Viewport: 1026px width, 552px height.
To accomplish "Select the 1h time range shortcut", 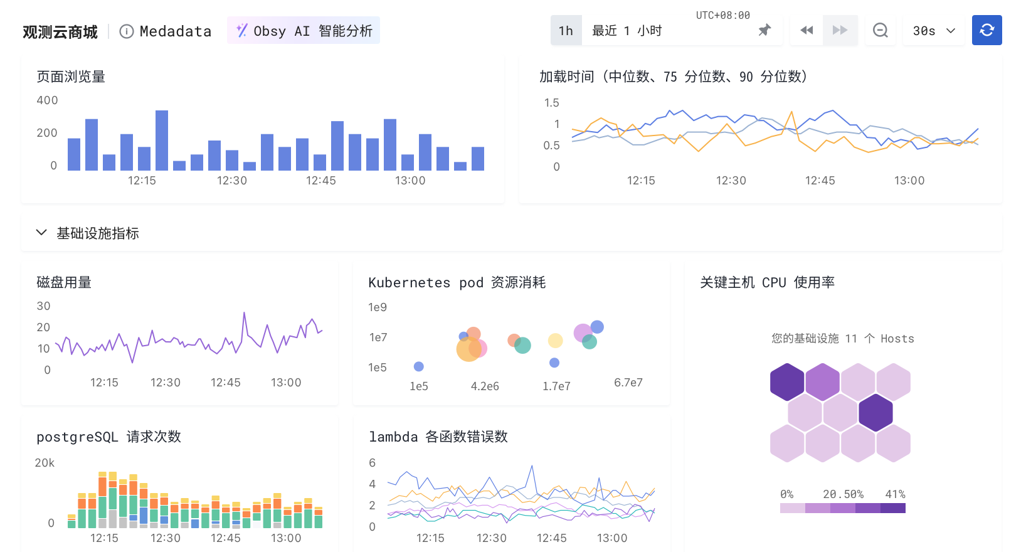I will pyautogui.click(x=566, y=31).
